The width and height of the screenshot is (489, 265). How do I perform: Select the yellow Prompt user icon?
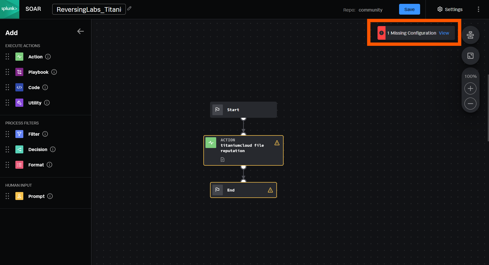[x=19, y=196]
